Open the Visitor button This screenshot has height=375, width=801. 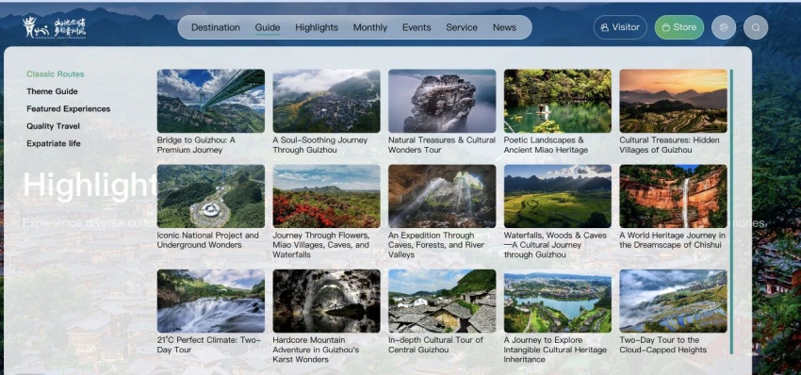tap(620, 27)
